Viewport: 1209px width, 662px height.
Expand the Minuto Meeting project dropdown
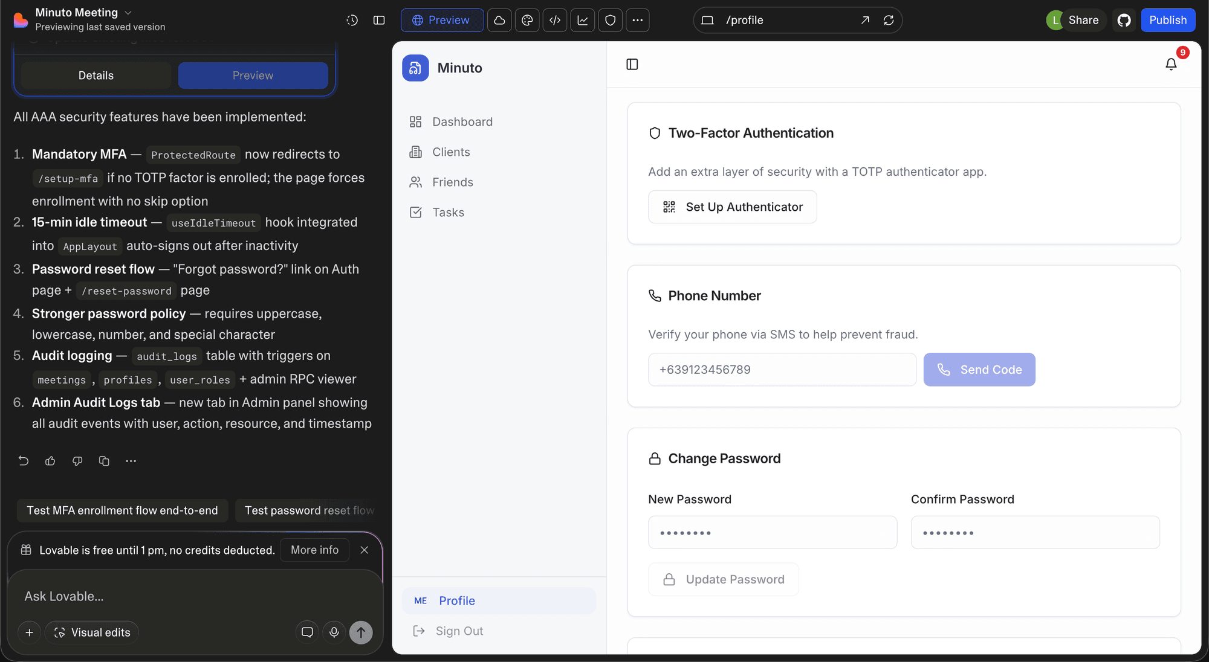[128, 13]
